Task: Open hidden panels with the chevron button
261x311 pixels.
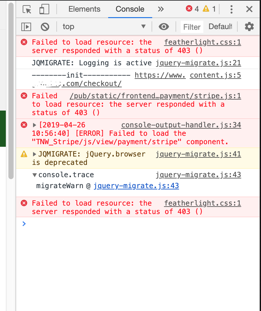Action: 161,9
